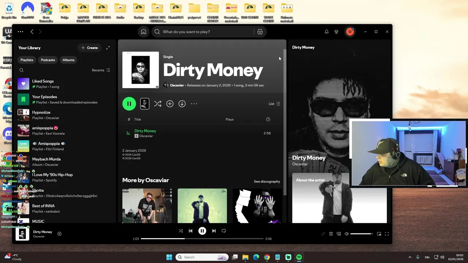Open the Liked Songs playlist
Screen dimensions: 468x263
(65, 84)
